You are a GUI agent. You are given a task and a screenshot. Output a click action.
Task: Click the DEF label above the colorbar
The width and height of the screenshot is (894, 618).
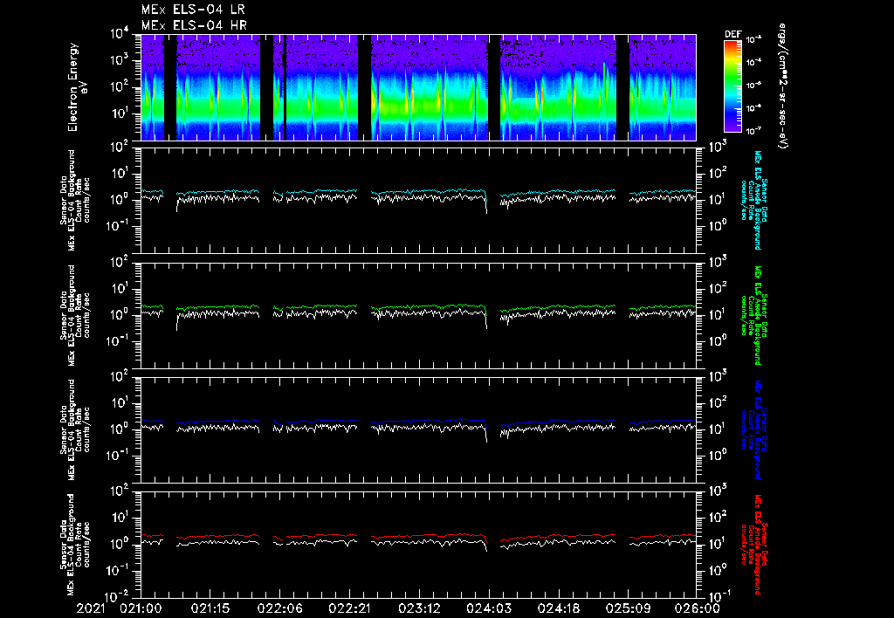733,34
